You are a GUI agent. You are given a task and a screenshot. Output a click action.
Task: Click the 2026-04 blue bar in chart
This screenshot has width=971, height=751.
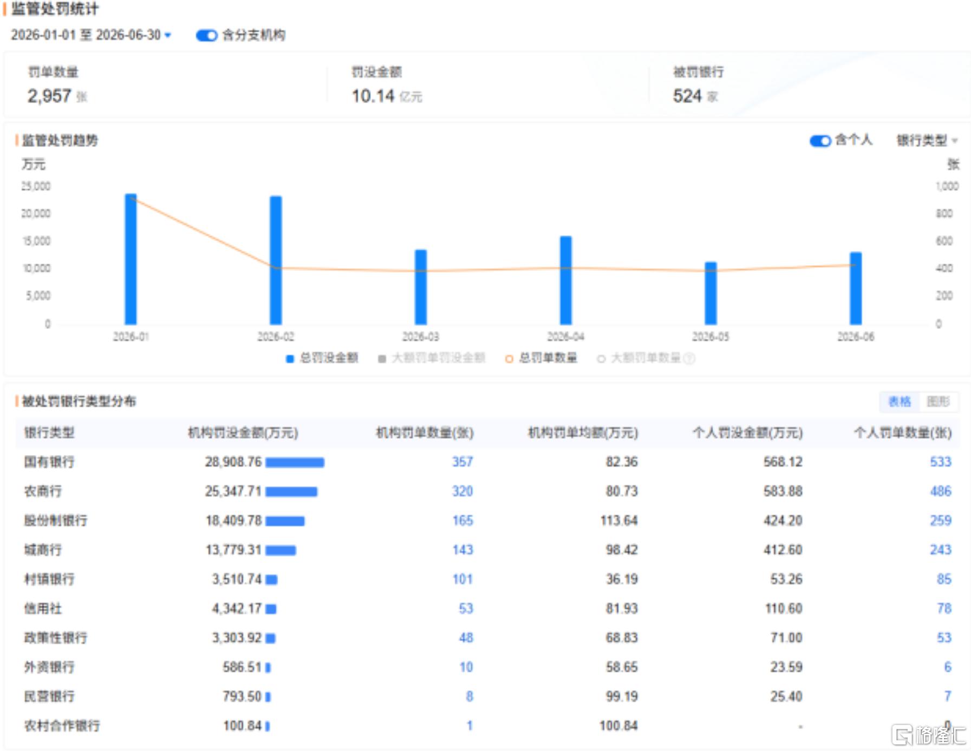pyautogui.click(x=566, y=280)
